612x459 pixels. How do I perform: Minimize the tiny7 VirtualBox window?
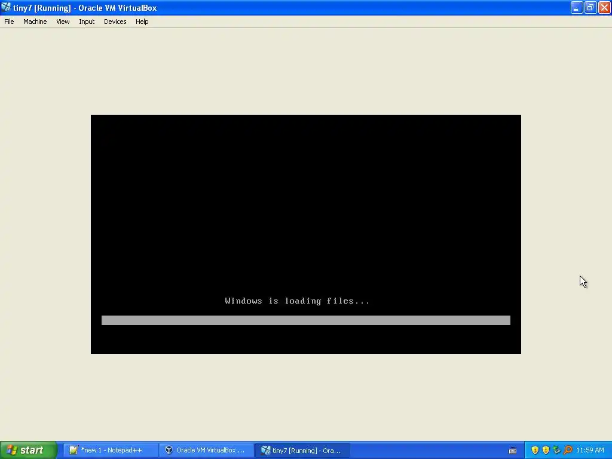tap(577, 7)
